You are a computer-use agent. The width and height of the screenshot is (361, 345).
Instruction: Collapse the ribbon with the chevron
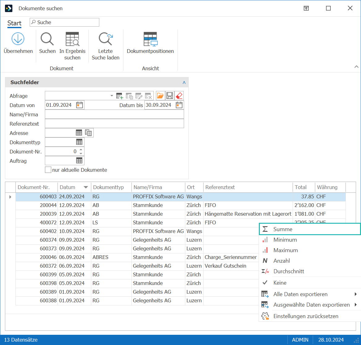(x=356, y=67)
